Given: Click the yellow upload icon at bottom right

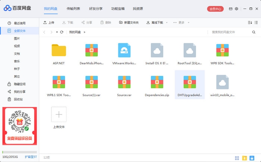Looking at the screenshot, I should 245,158.
